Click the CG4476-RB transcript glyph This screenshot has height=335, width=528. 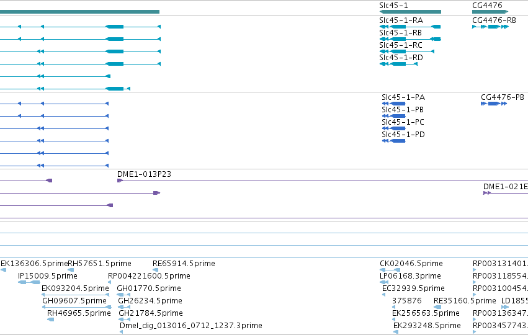click(490, 27)
